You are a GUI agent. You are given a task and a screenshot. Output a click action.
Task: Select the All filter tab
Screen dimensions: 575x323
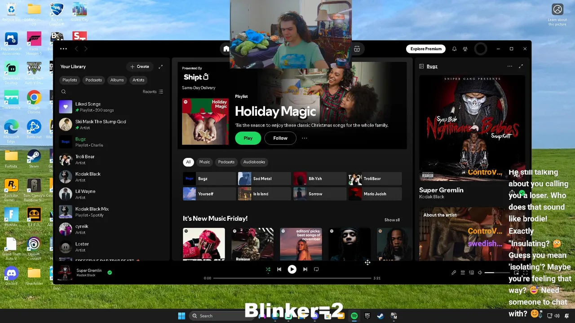coord(188,162)
